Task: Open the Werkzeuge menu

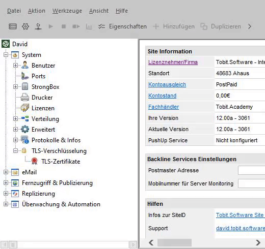Action: click(x=67, y=11)
